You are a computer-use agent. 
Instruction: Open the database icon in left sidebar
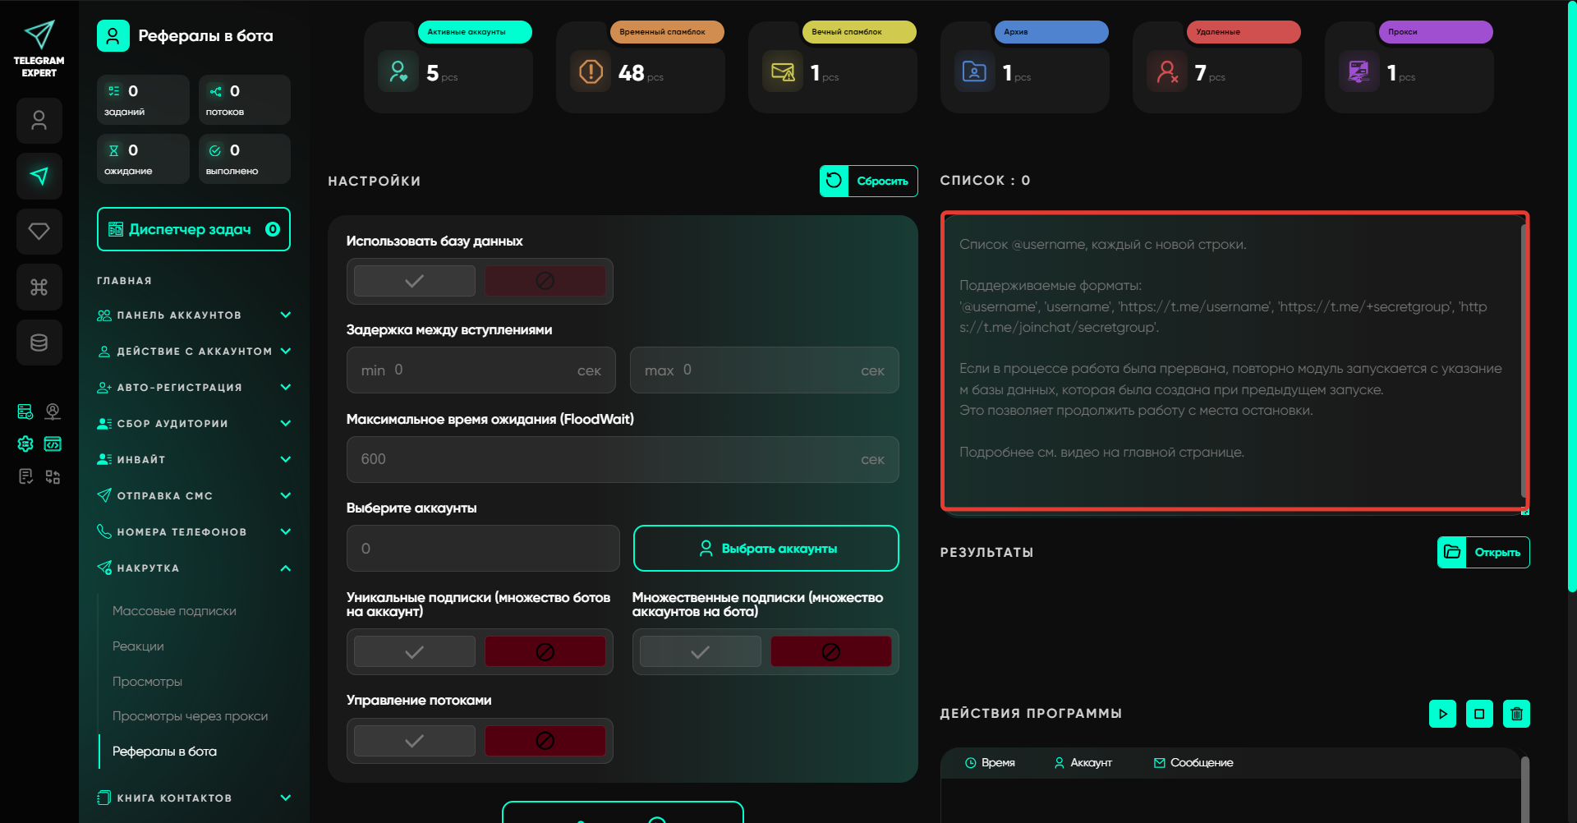pyautogui.click(x=39, y=343)
